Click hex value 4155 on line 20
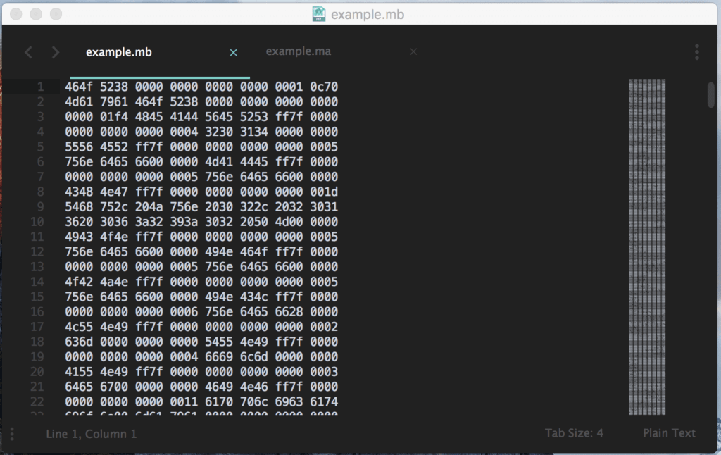This screenshot has width=721, height=455. 79,372
